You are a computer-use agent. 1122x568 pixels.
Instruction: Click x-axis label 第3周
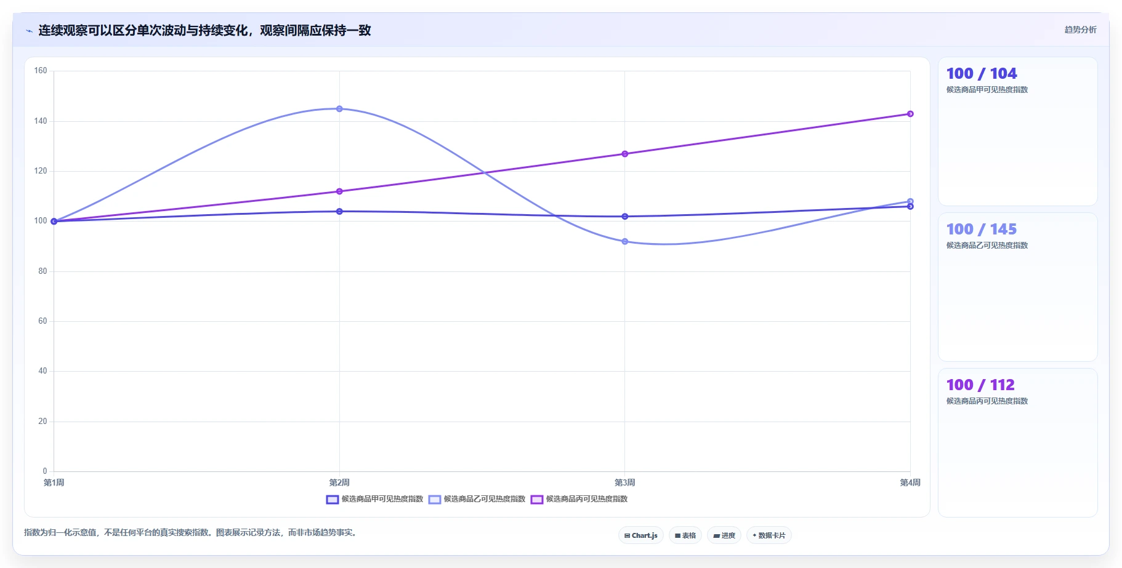(x=625, y=483)
